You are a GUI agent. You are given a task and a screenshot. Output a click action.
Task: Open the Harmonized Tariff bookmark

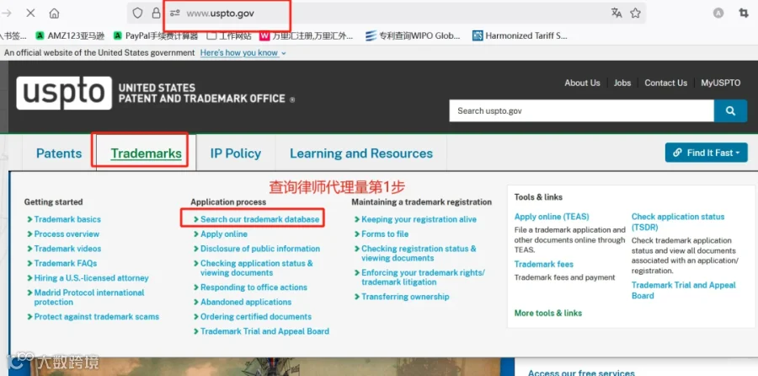(x=520, y=35)
